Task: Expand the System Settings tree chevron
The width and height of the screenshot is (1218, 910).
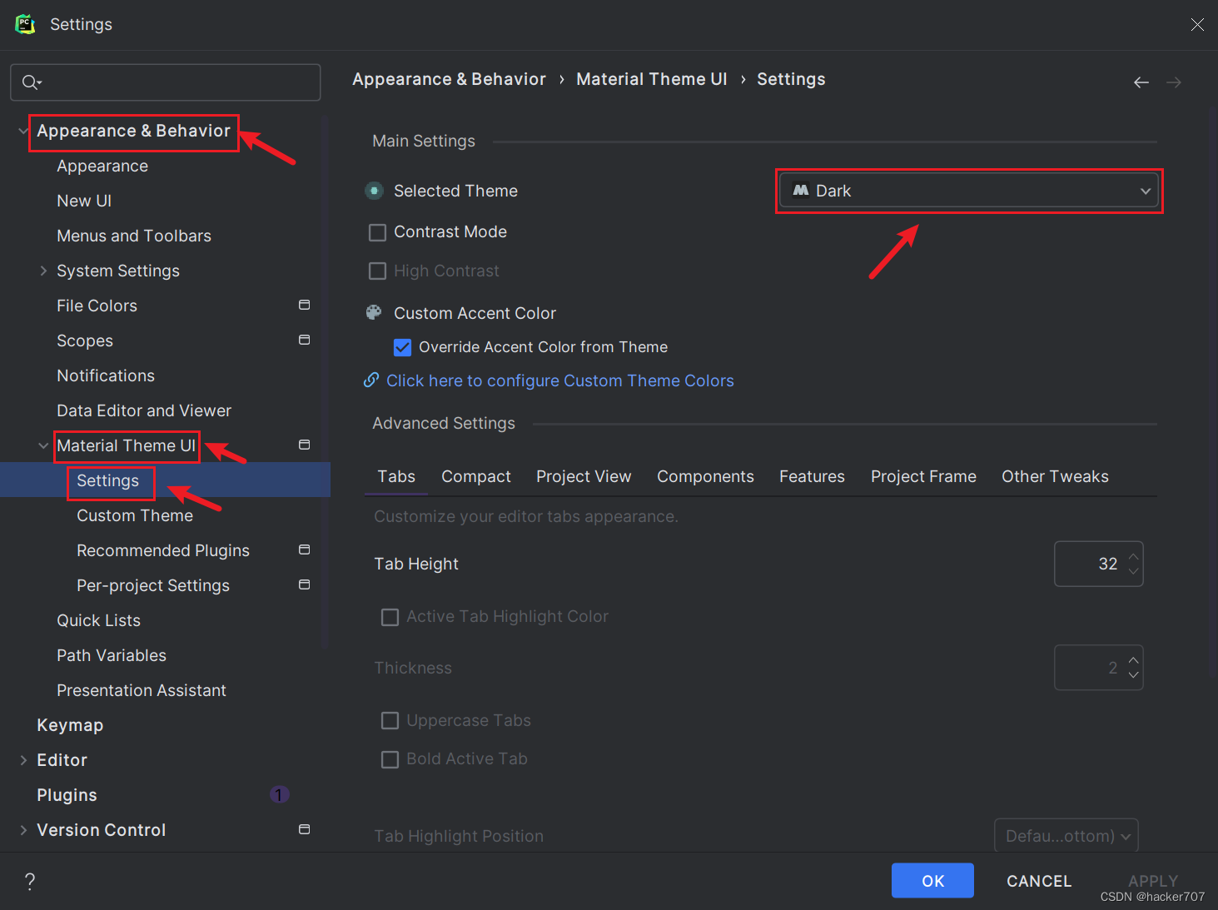Action: (x=43, y=271)
